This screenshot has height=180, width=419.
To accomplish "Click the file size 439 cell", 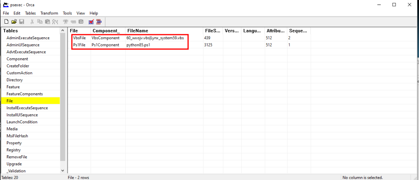I will pyautogui.click(x=213, y=38).
